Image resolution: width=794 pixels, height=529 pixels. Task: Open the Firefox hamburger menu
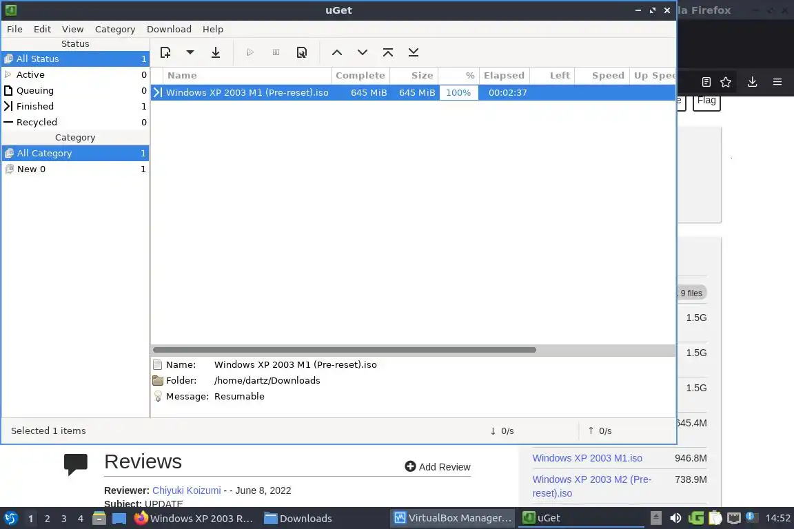777,82
